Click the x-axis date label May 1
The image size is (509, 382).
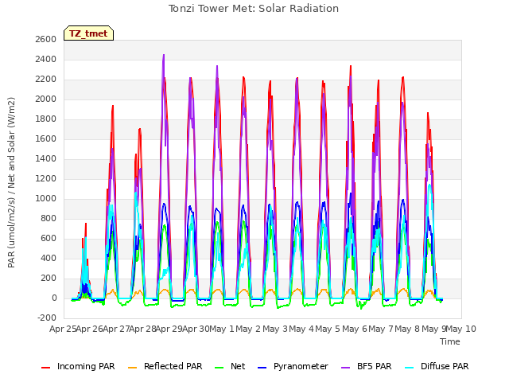pos(222,329)
